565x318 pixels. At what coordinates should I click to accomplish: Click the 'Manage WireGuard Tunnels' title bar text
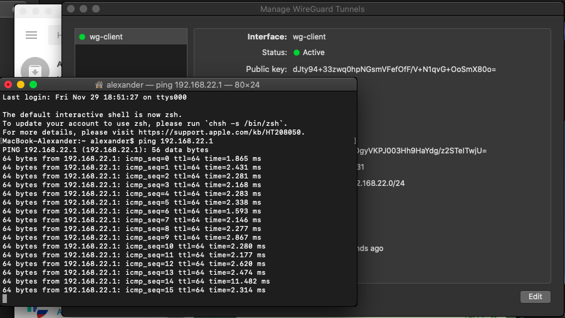[x=312, y=9]
